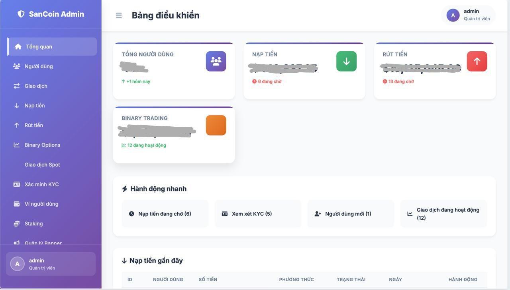Click the admin avatar at sidebar bottom
510x290 pixels.
click(17, 264)
